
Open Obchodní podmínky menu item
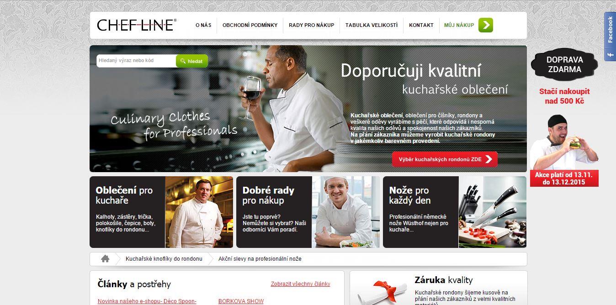point(250,25)
